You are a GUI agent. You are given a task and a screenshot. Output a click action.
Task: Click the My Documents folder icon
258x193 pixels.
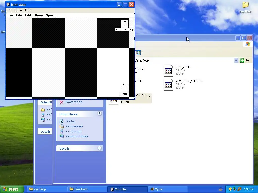[x=61, y=126]
